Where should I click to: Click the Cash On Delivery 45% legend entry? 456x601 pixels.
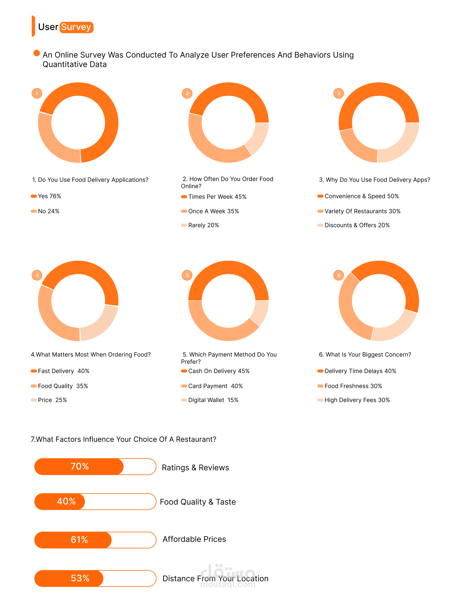216,371
